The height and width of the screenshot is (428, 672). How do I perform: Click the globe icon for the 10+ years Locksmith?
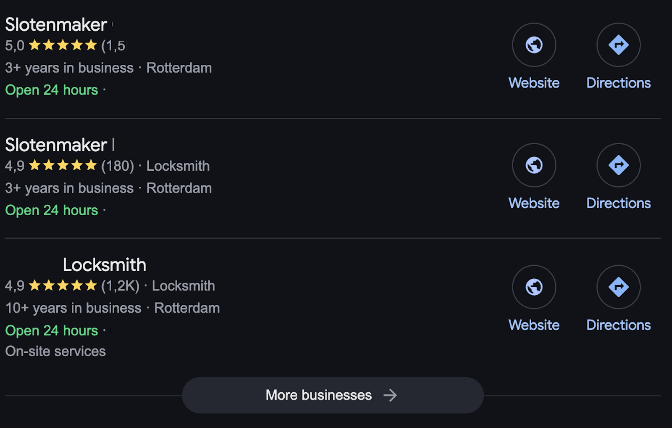point(534,287)
